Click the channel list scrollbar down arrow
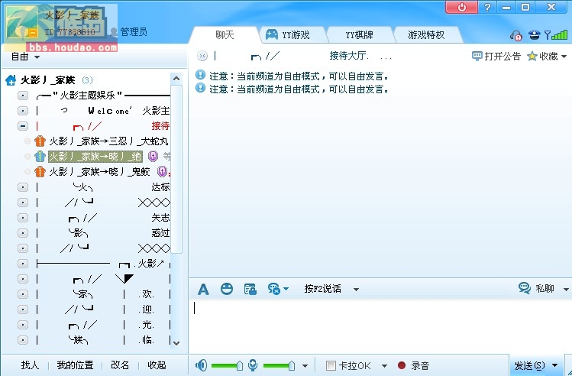 [176, 343]
